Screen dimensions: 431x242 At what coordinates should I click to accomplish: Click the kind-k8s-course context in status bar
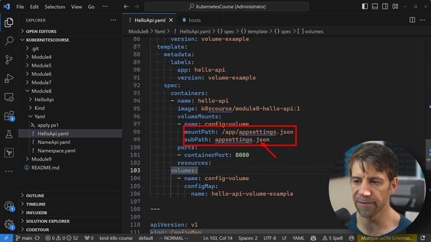tap(116, 238)
